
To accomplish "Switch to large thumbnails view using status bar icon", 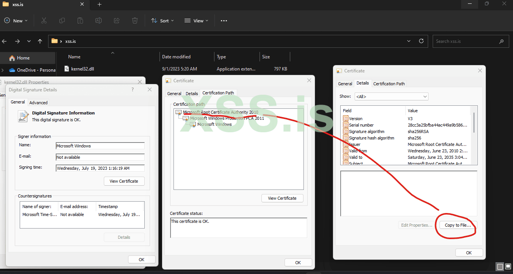I will coord(508,267).
